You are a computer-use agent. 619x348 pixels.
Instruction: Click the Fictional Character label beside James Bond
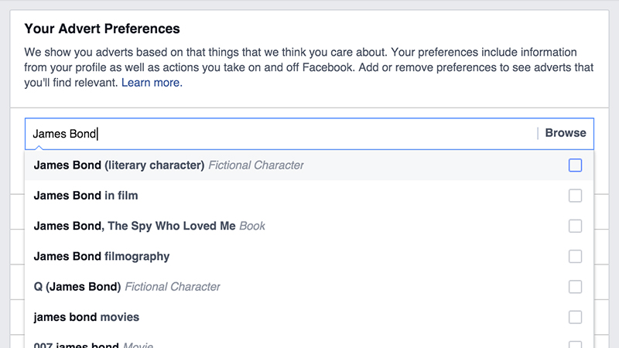pyautogui.click(x=256, y=165)
